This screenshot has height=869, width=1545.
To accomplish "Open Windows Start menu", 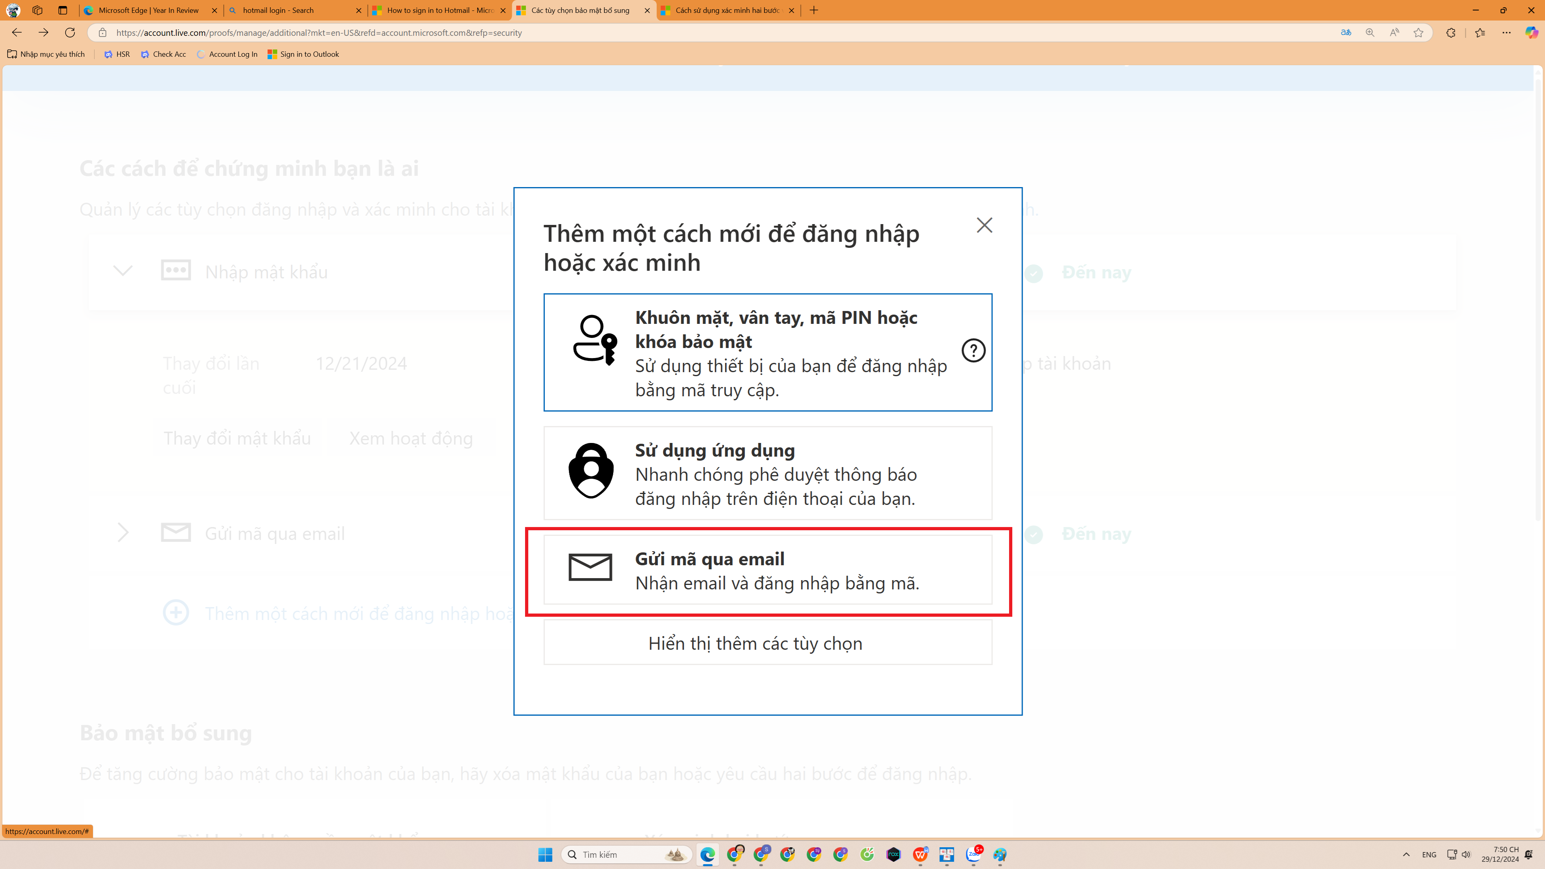I will point(545,855).
